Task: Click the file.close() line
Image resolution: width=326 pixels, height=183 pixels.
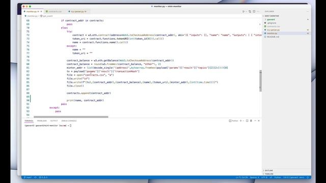Action: [75, 86]
